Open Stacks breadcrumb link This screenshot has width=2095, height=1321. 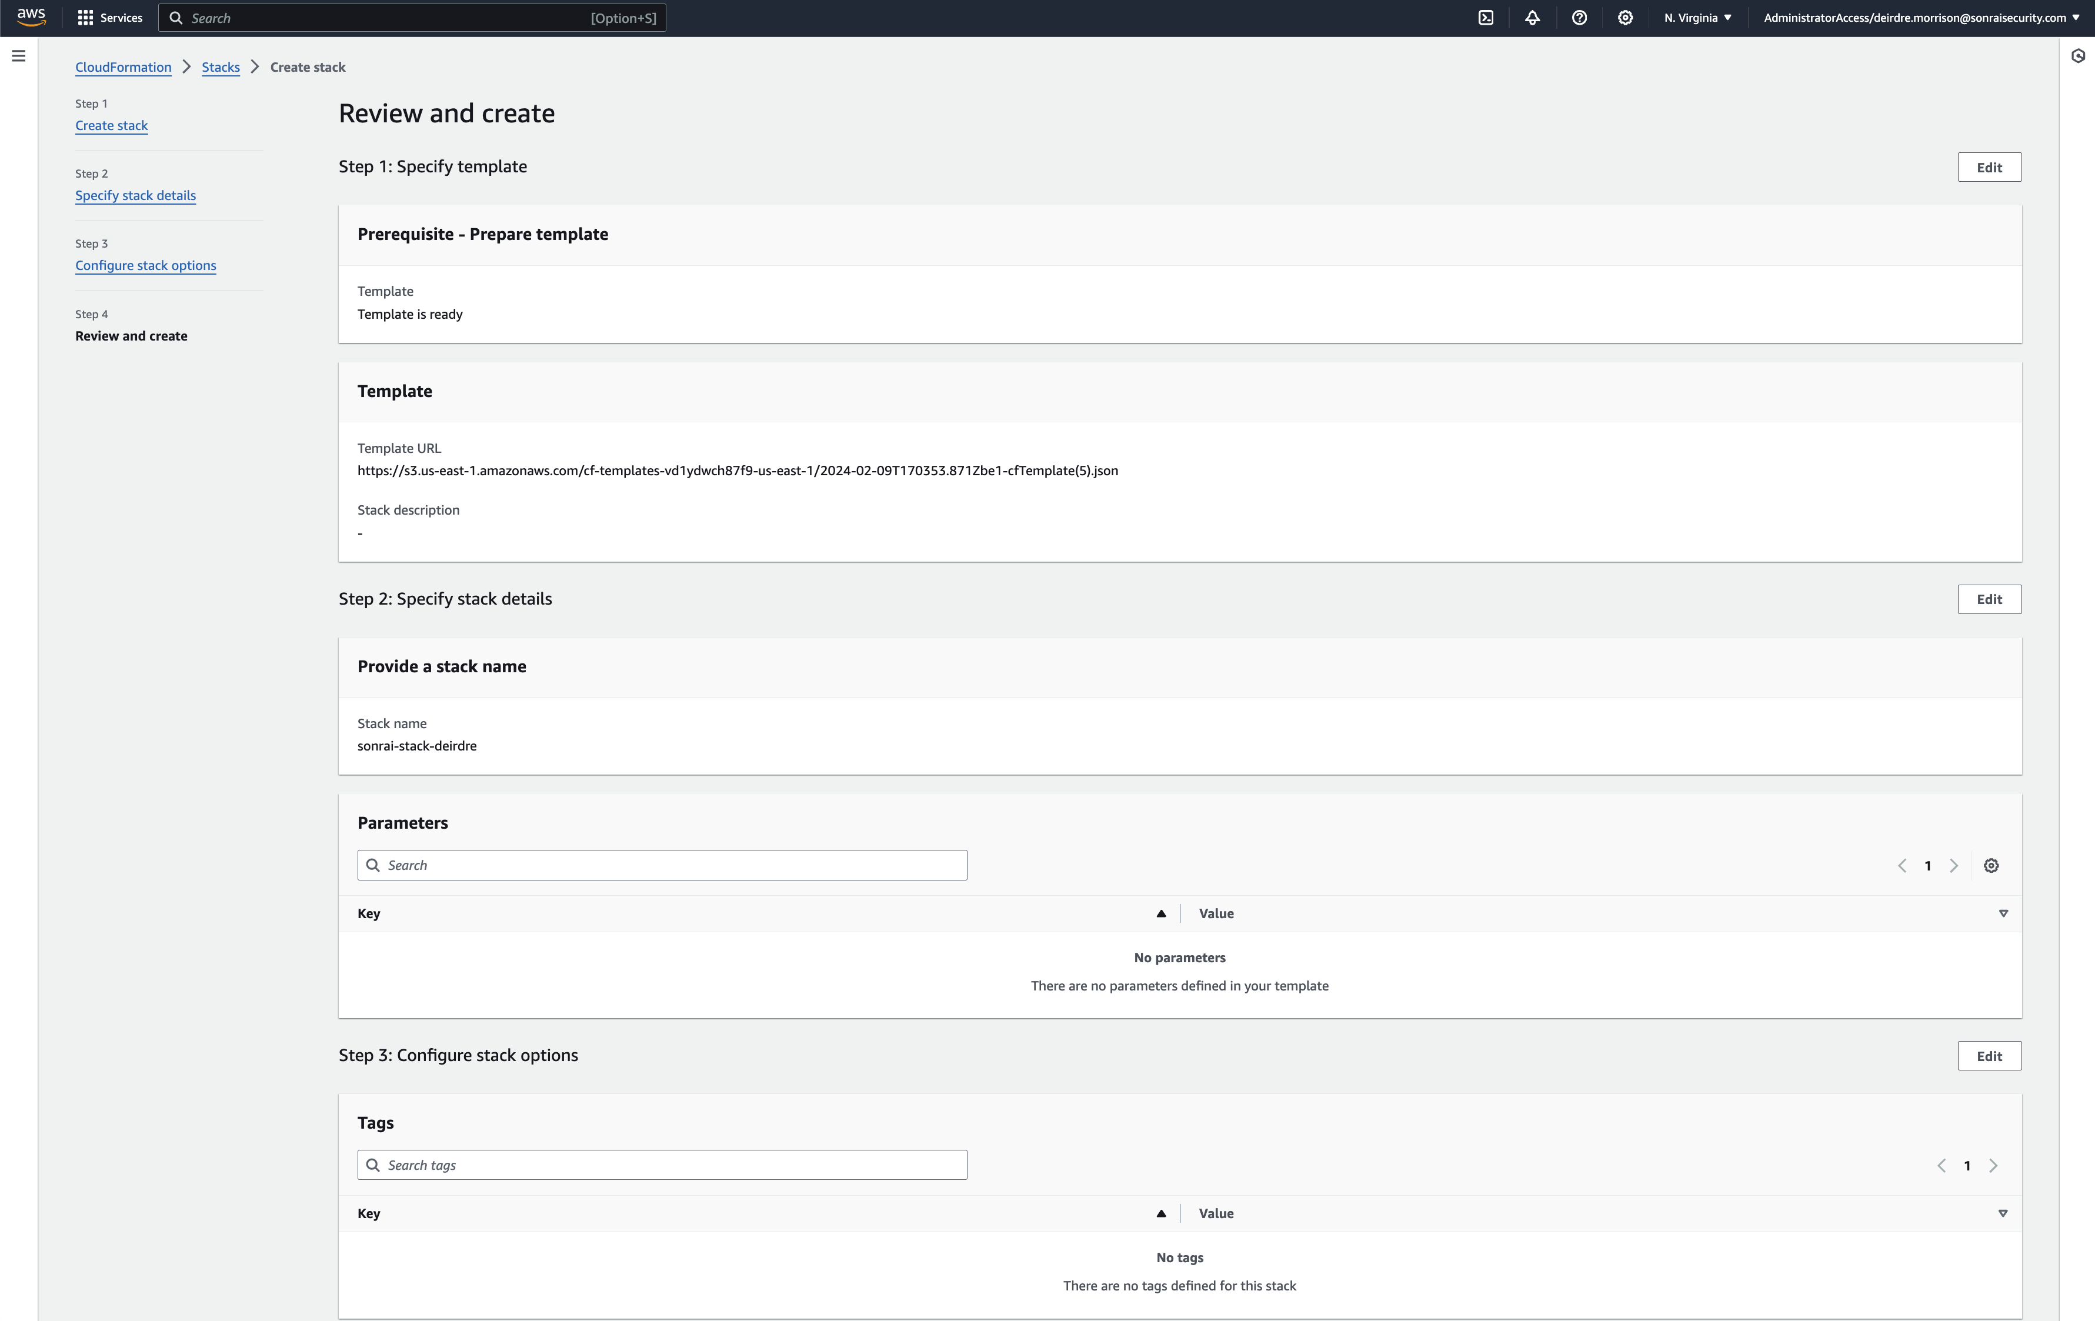pyautogui.click(x=220, y=67)
